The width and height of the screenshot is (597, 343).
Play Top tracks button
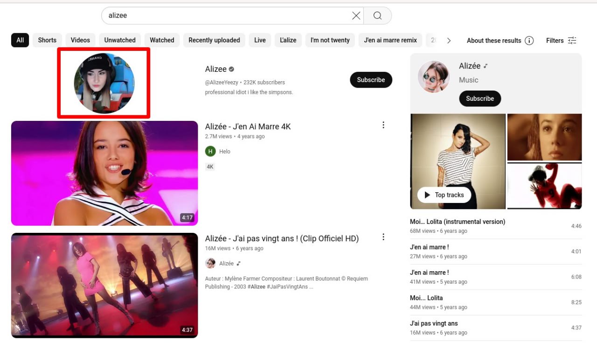tap(444, 195)
